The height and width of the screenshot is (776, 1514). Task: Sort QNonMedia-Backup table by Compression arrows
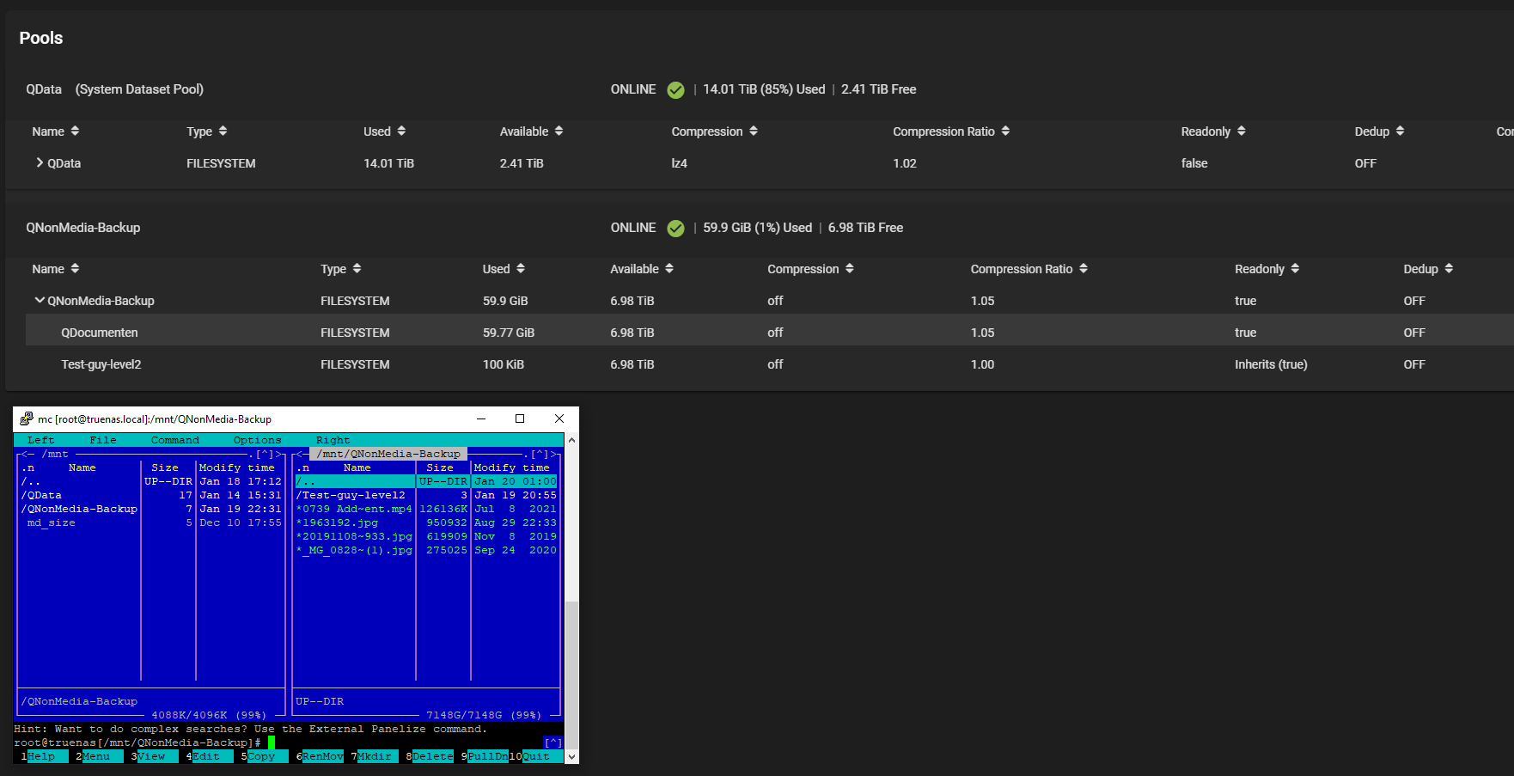point(850,268)
